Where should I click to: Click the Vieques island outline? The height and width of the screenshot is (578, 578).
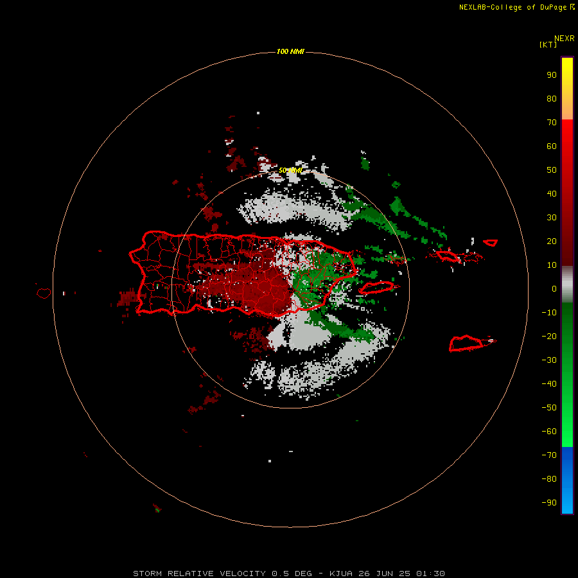[x=376, y=288]
